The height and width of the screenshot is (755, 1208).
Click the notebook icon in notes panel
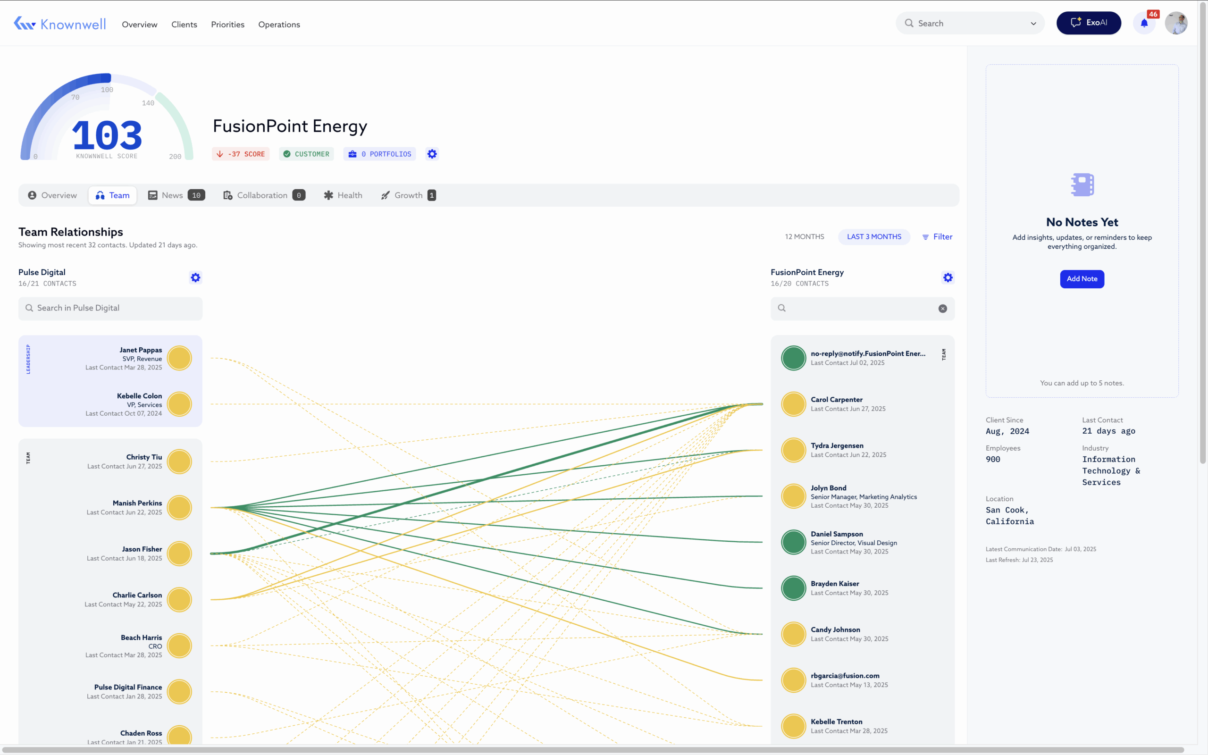pos(1082,185)
